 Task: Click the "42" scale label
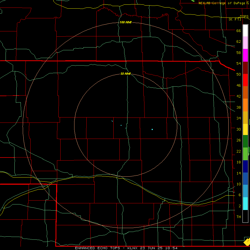click(239, 96)
